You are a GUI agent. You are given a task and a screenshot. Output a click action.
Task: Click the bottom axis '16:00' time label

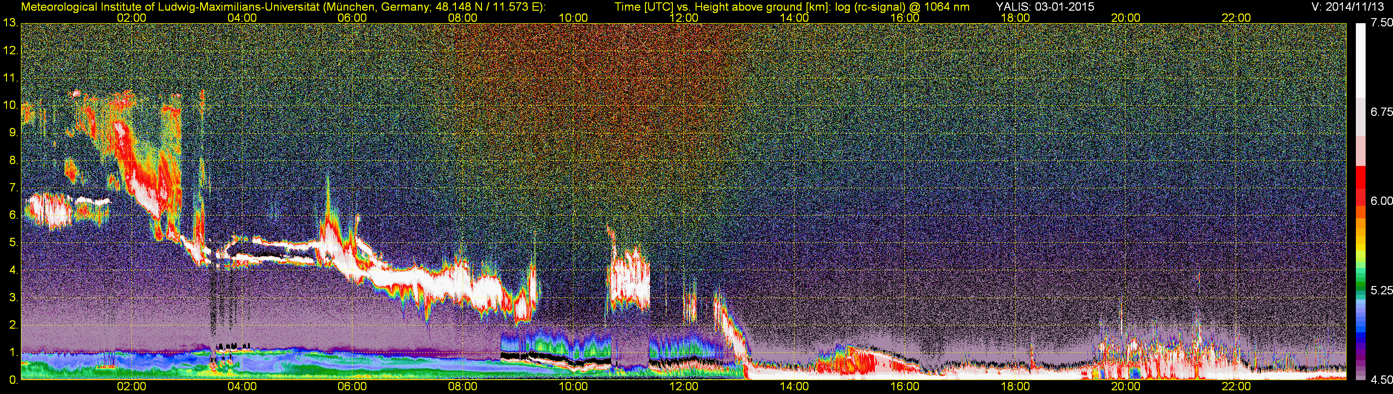(x=905, y=387)
